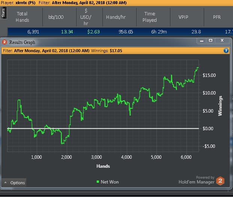The image size is (233, 197).
Task: Select the $2.63 hourly value
Action: [93, 32]
